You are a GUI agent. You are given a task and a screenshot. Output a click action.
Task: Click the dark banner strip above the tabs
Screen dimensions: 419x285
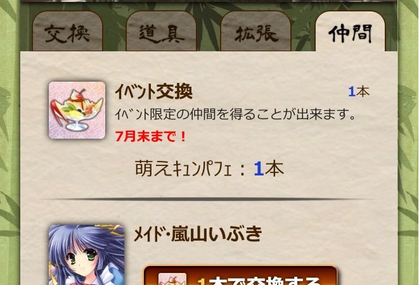tap(209, 1)
